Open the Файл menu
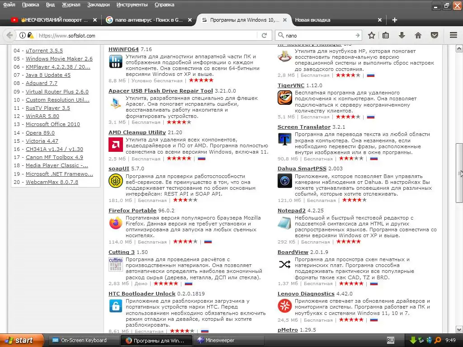 9,5
